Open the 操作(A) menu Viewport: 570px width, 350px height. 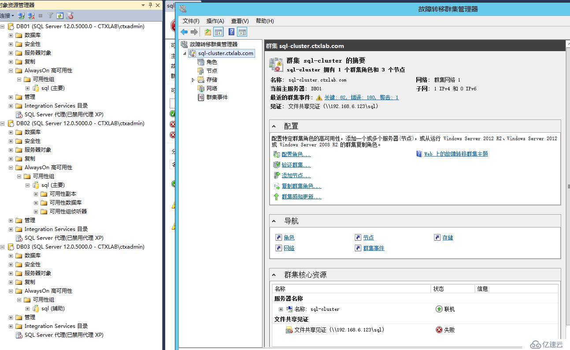coord(215,21)
